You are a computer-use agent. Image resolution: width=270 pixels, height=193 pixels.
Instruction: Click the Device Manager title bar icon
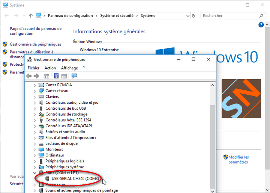pos(30,59)
